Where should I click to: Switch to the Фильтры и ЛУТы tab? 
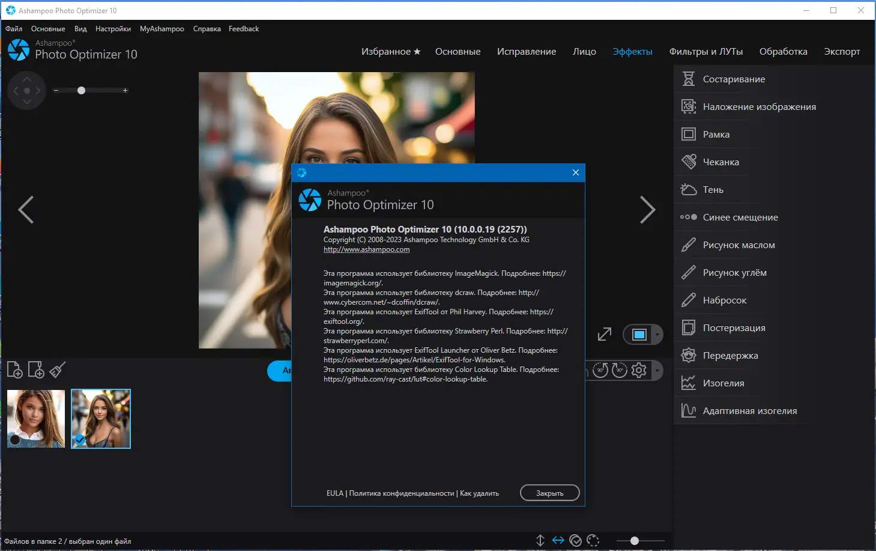click(705, 52)
